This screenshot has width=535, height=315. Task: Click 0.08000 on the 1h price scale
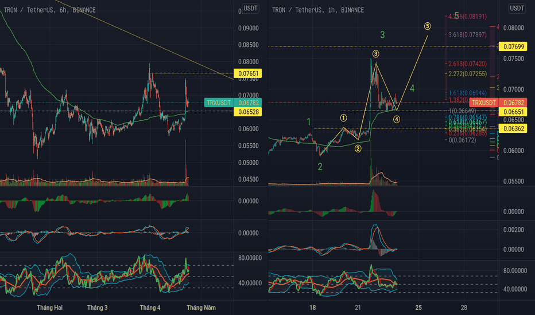(x=514, y=28)
